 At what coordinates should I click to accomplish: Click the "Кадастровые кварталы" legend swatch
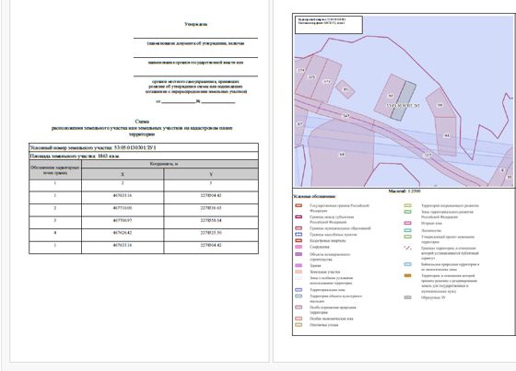[x=299, y=241]
